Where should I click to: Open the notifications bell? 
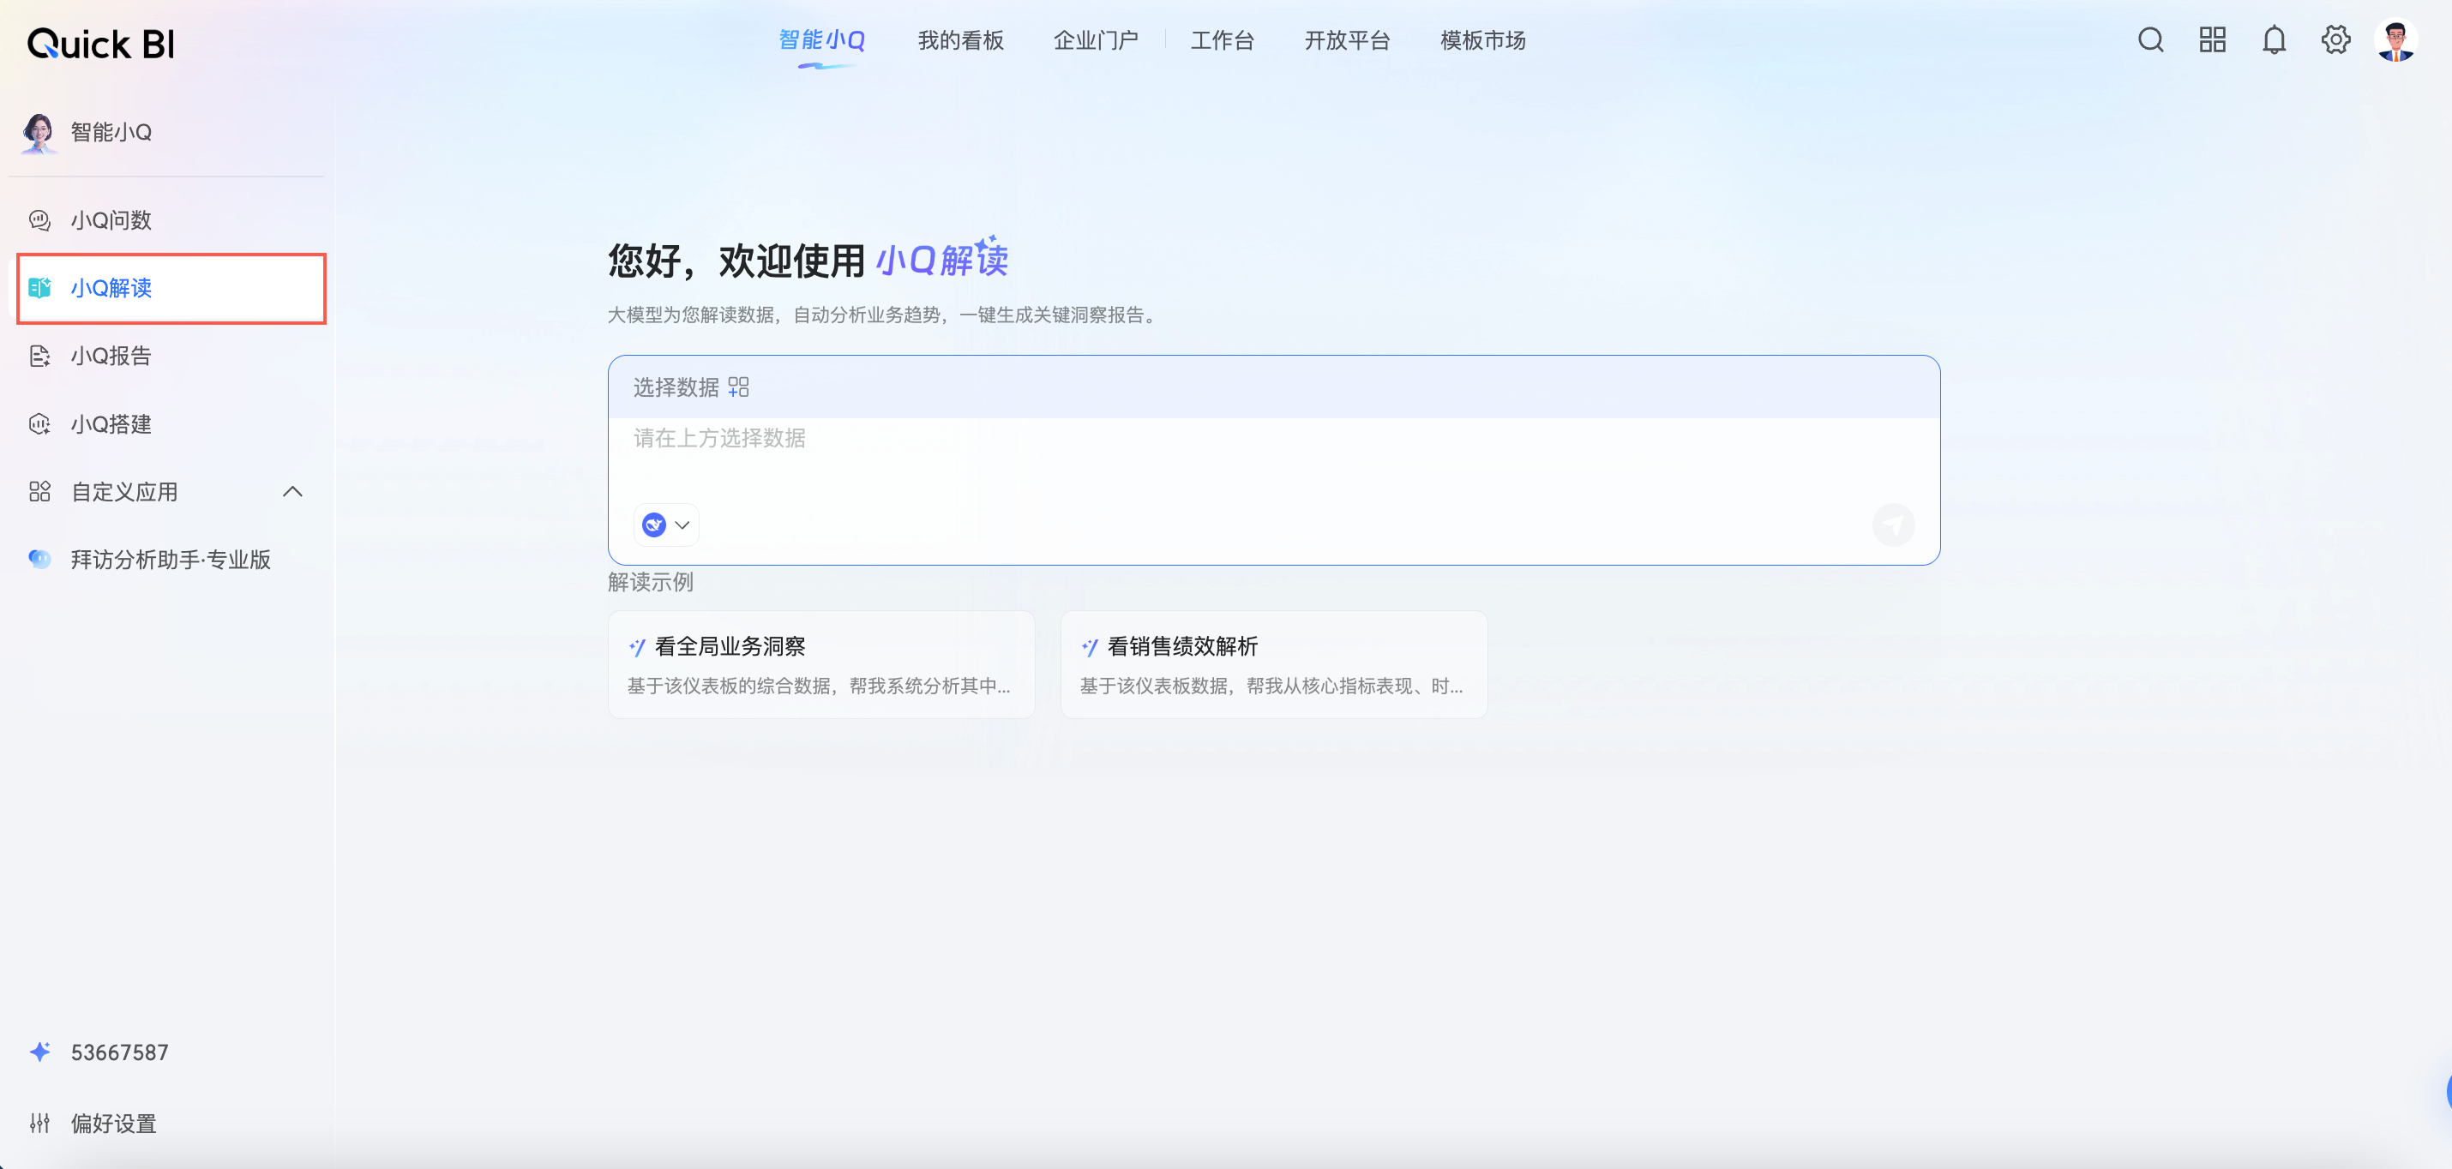pyautogui.click(x=2274, y=40)
